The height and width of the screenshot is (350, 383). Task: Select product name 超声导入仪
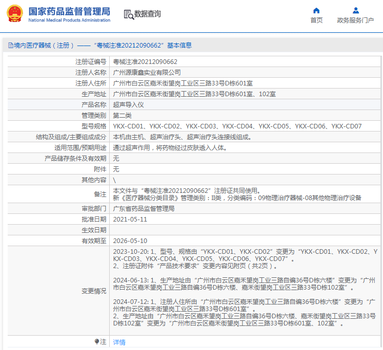[129, 105]
